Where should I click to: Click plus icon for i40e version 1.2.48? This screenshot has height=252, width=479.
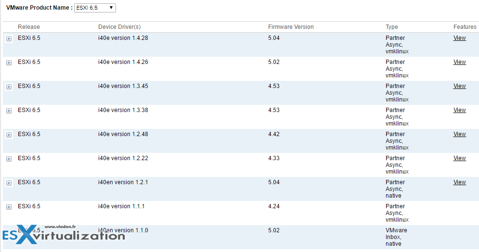[9, 135]
